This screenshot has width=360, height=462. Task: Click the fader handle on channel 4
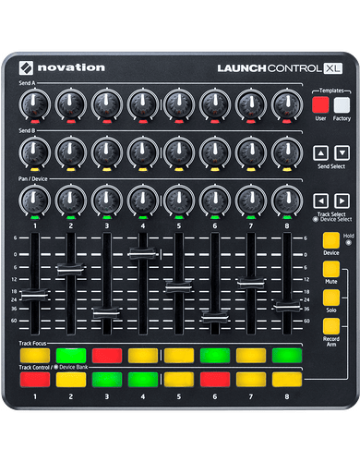point(143,253)
